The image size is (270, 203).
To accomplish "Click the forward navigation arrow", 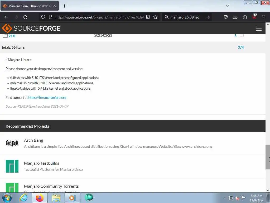I will pyautogui.click(x=16, y=17).
